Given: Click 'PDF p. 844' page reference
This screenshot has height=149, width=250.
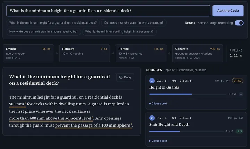Looking at the screenshot, I should tap(222, 81).
